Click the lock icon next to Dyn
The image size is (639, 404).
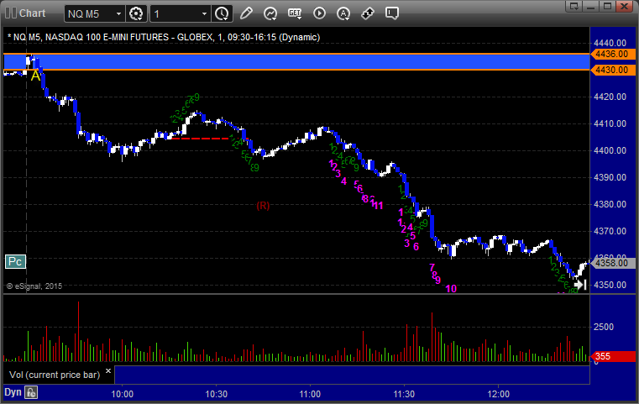[x=31, y=392]
